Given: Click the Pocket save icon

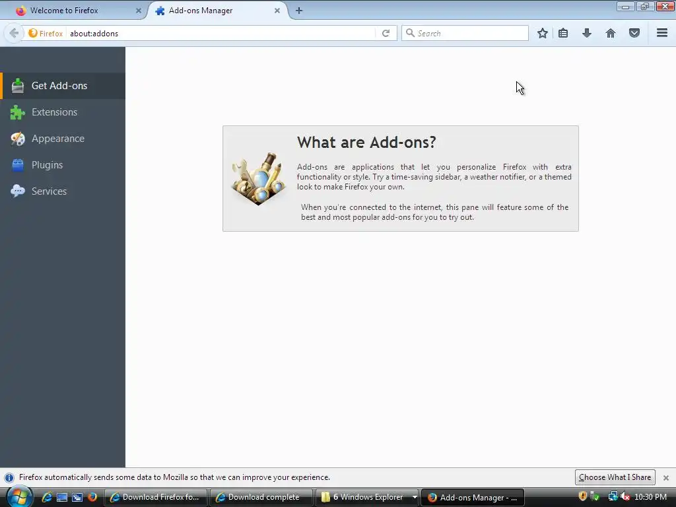Looking at the screenshot, I should (634, 33).
